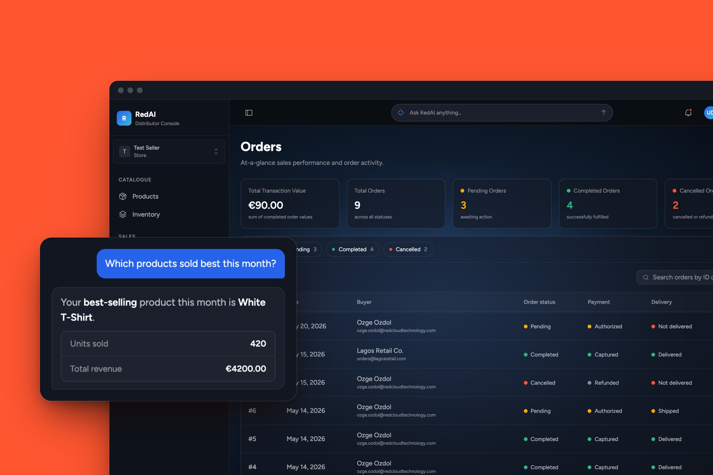The height and width of the screenshot is (475, 713).
Task: Expand the Test Seller store switcher chevrons
Action: [x=216, y=151]
